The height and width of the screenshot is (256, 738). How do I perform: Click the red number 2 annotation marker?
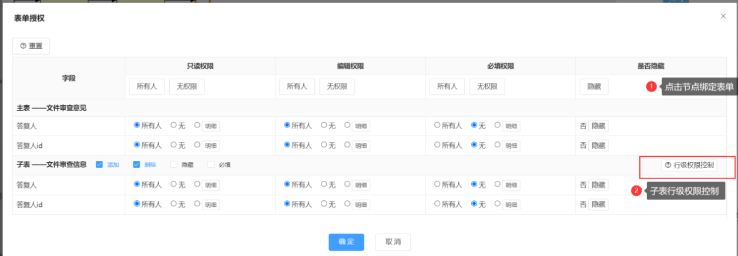[x=636, y=191]
